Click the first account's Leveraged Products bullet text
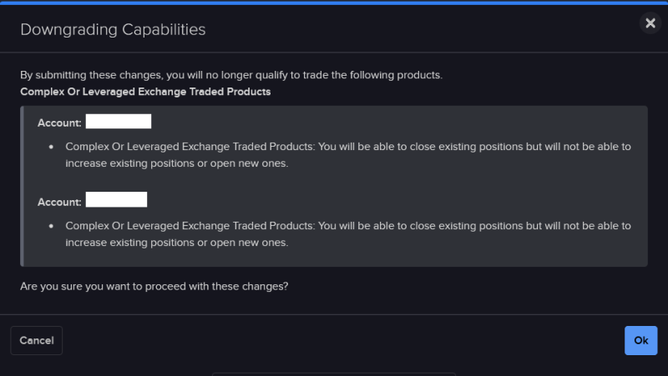The image size is (668, 376). click(x=348, y=155)
